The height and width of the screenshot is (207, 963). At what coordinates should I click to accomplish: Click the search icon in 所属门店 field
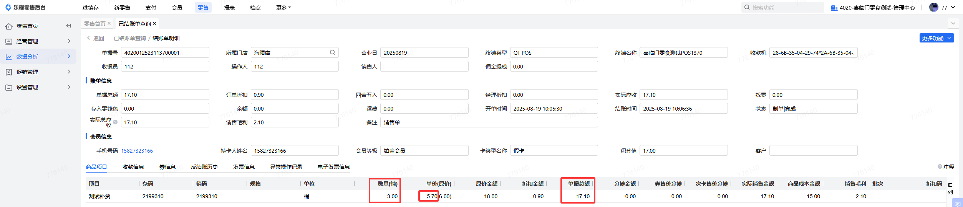pyautogui.click(x=332, y=52)
